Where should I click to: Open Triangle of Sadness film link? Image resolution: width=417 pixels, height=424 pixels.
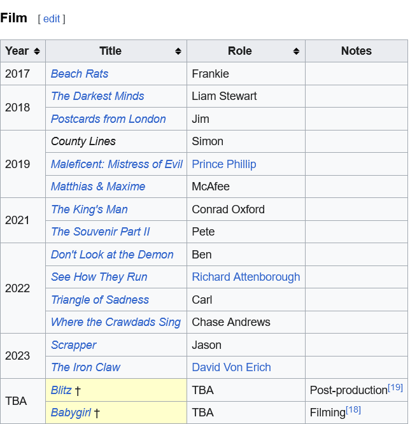tap(100, 300)
